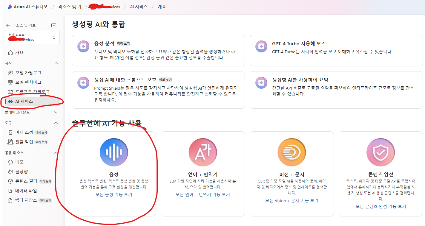The height and width of the screenshot is (226, 425).
Task: Open the 현재 리소스 resource selector dropdown
Action: tap(32, 37)
